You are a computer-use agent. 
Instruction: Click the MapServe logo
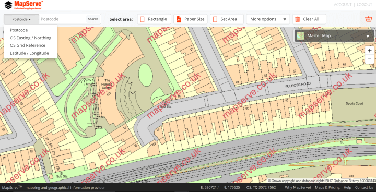[x=24, y=5]
